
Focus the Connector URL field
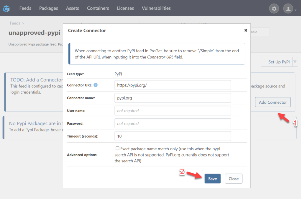(x=173, y=85)
